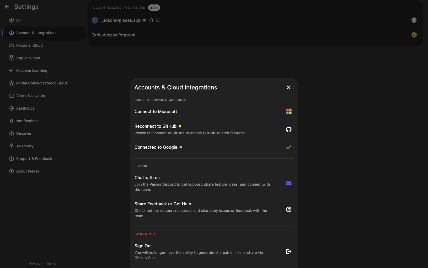Click the MCP node icon in sidebar
428x268 pixels.
12,83
